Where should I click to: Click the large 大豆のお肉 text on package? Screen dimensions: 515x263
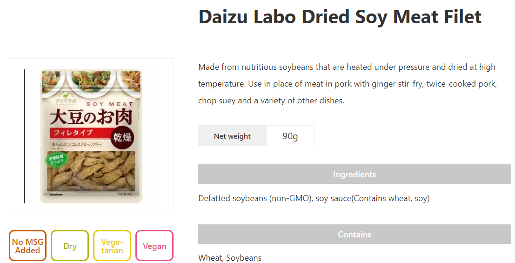pyautogui.click(x=88, y=118)
